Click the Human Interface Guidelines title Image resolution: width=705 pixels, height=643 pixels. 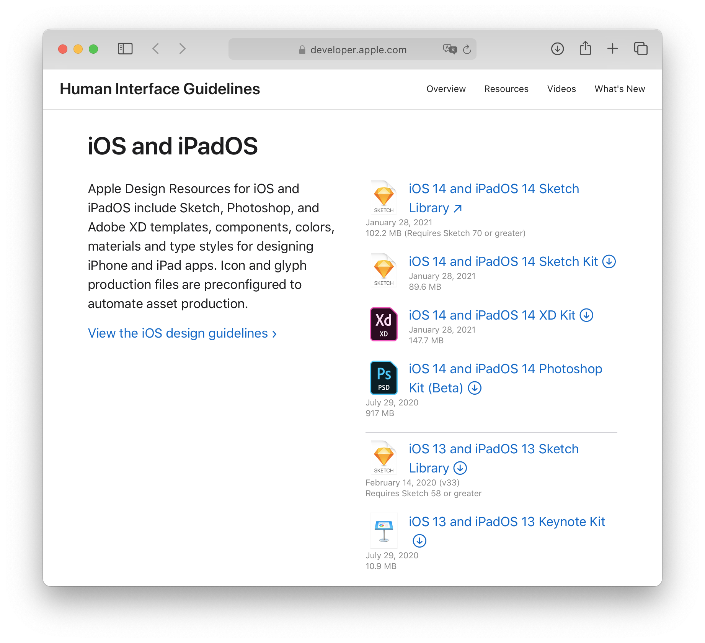point(160,89)
